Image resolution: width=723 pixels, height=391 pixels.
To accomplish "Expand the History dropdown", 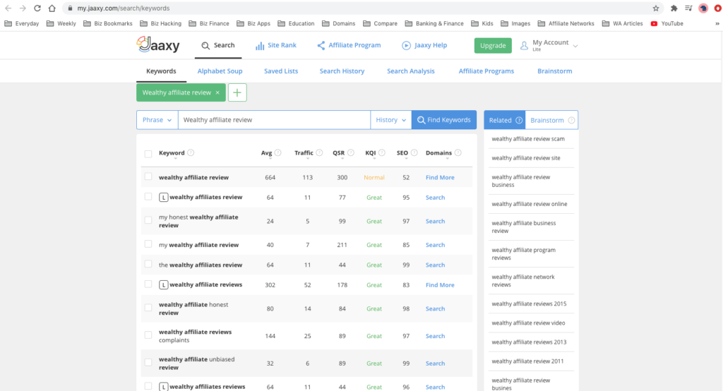I will (x=390, y=120).
